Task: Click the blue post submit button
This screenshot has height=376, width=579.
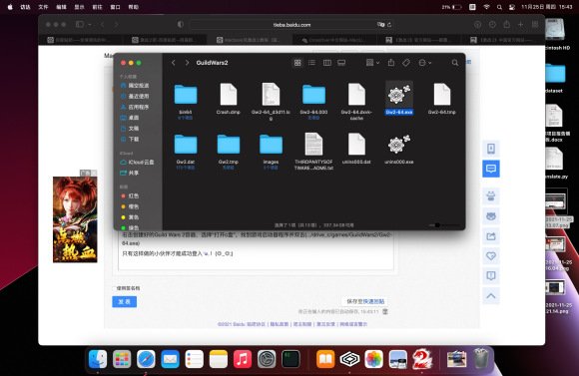Action: tap(125, 301)
